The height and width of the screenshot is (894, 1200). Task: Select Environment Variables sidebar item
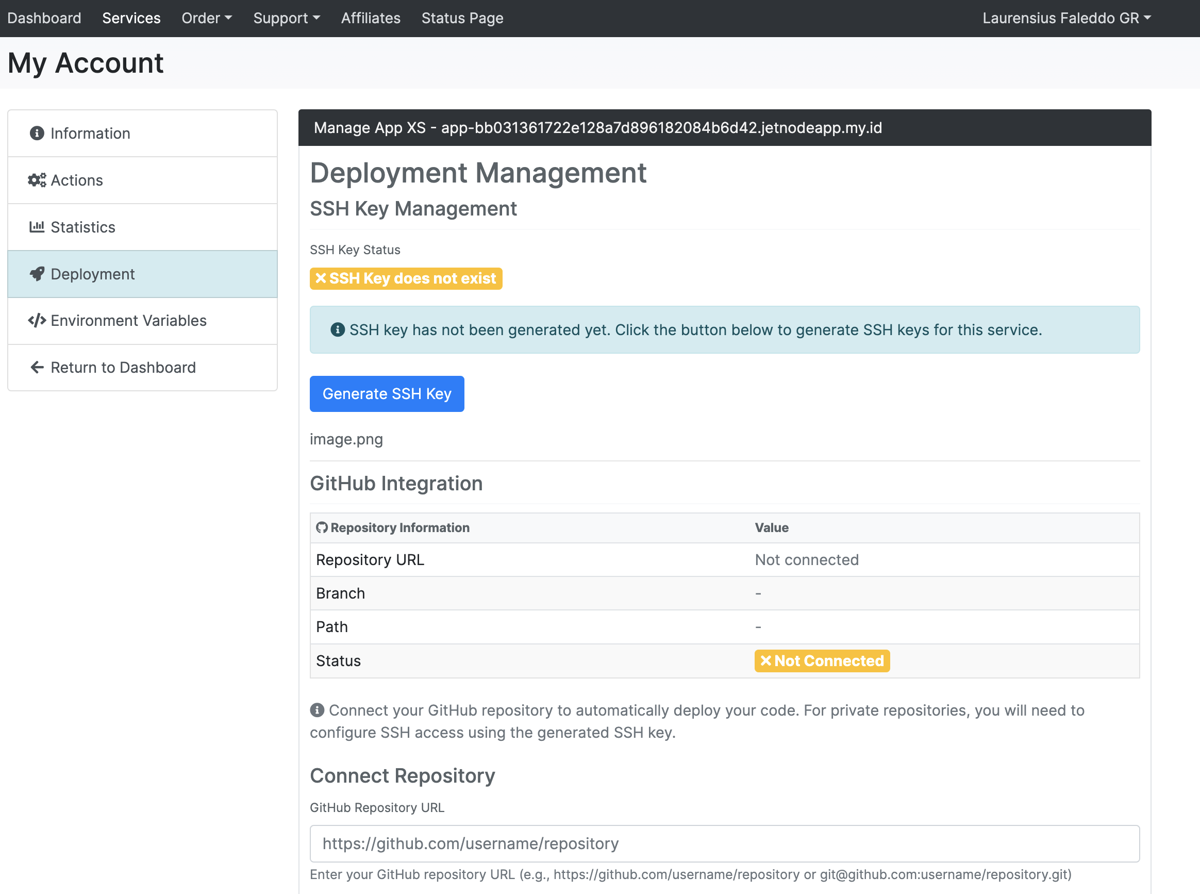tap(129, 320)
